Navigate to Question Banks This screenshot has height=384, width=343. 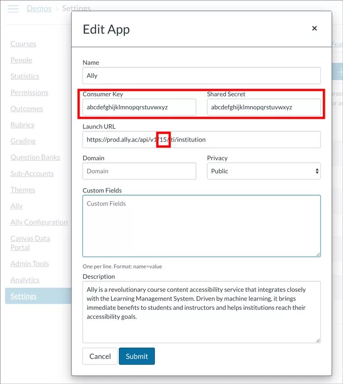[35, 157]
